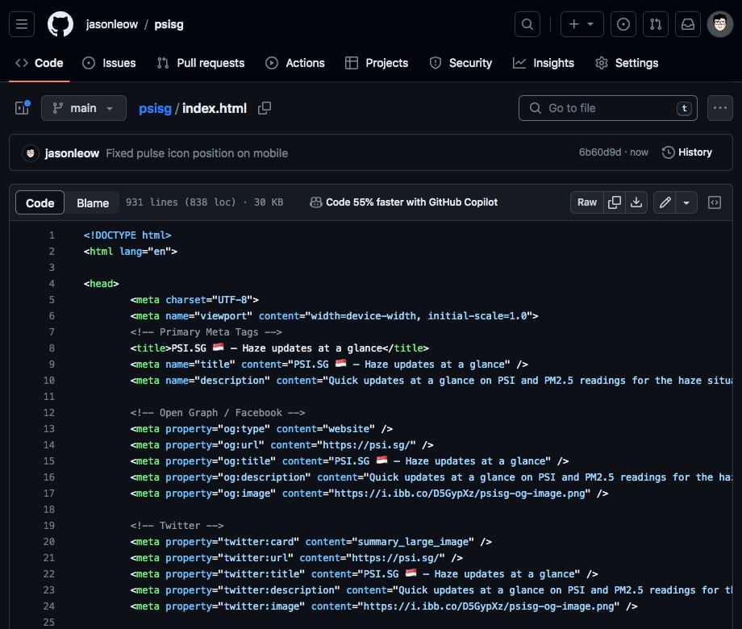Download the raw file
Screen dimensions: 742x629
[x=636, y=202]
